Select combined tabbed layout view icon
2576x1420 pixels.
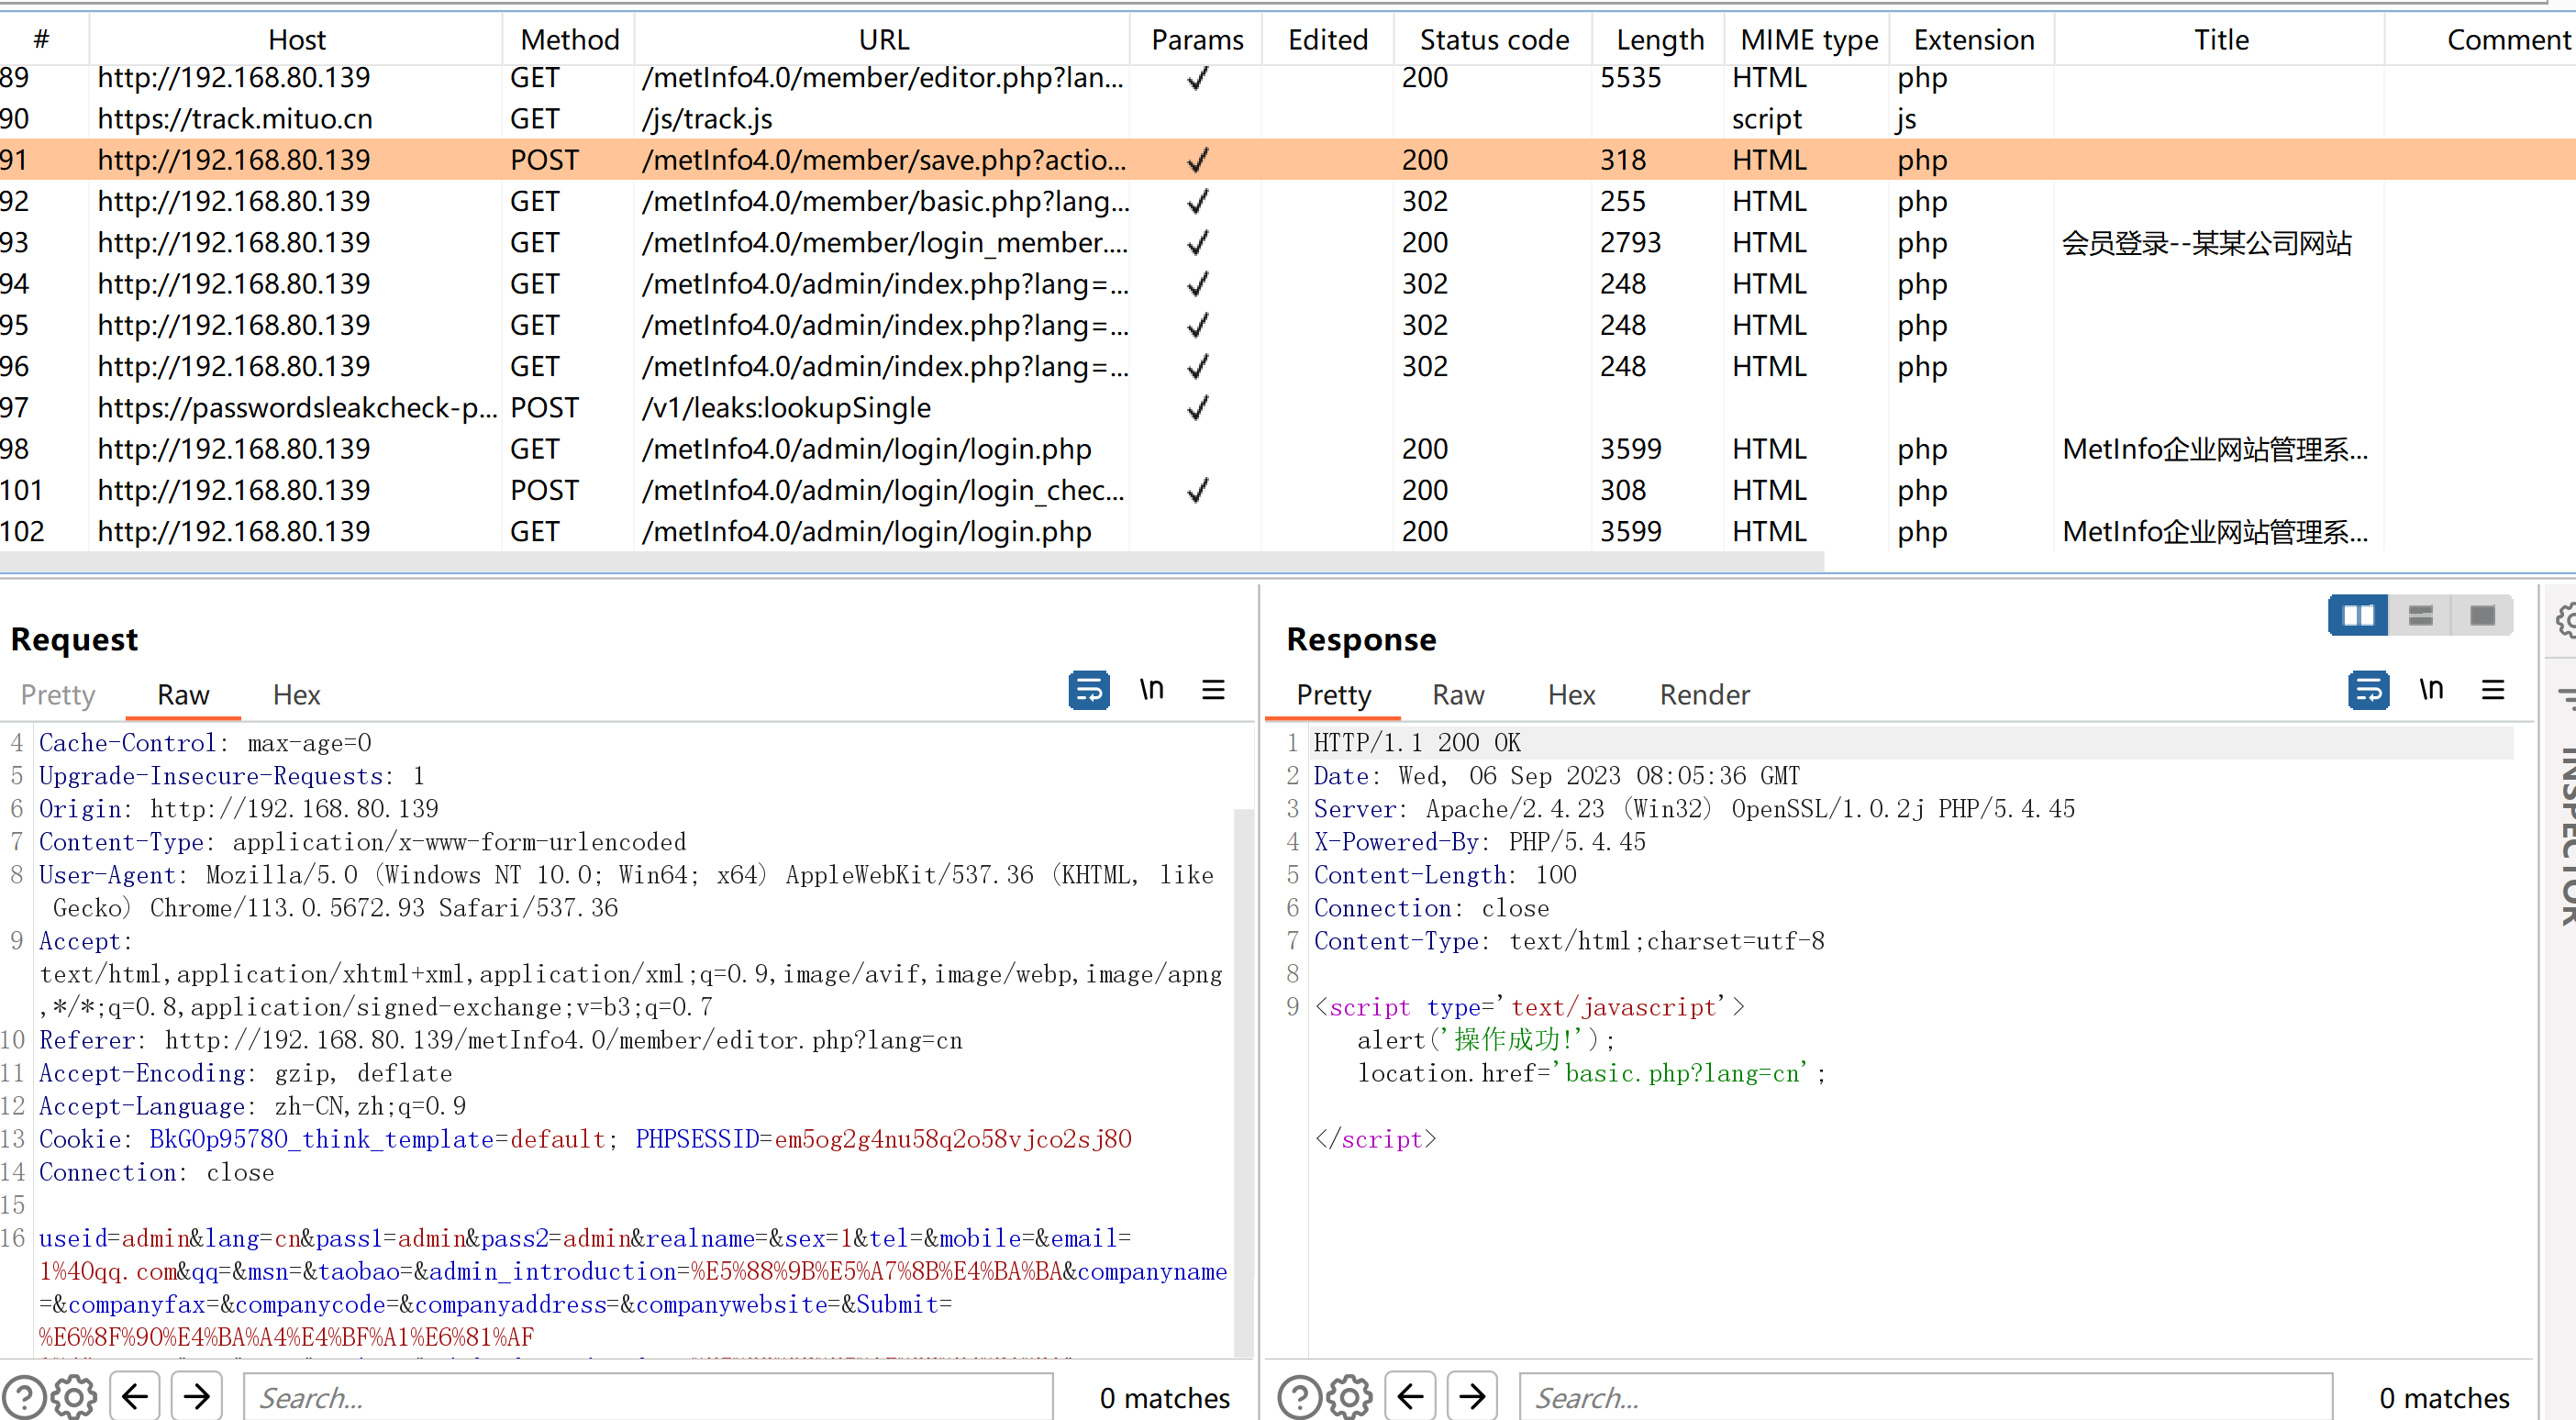(2482, 615)
